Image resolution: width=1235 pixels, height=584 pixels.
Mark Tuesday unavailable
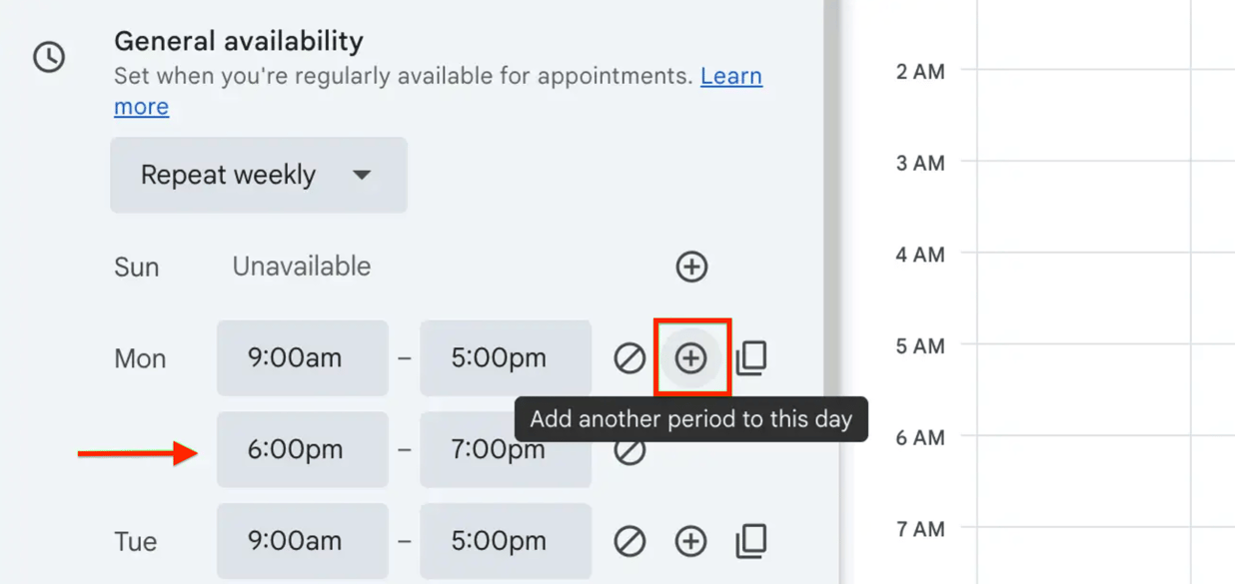click(x=628, y=541)
